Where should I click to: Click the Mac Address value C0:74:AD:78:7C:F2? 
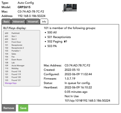point(77,66)
